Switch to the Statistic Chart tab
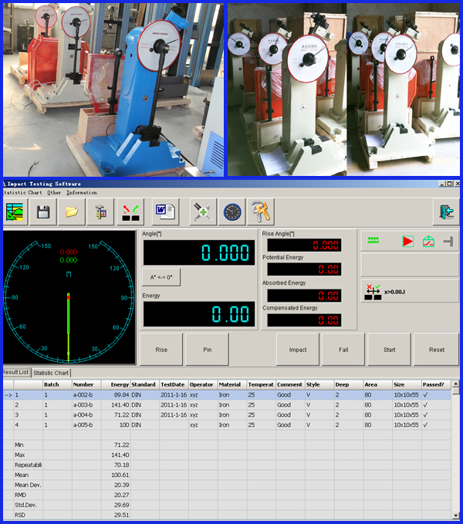 tap(52, 373)
